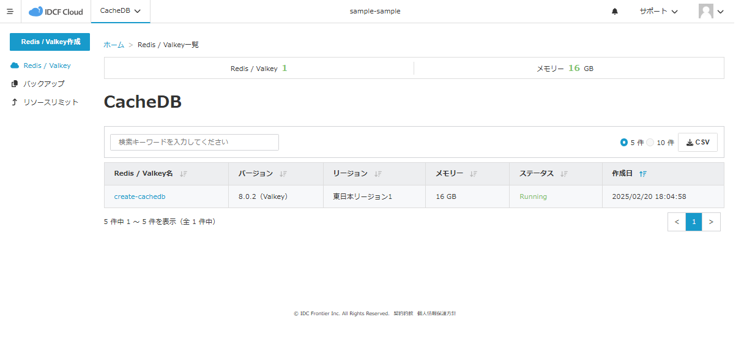This screenshot has width=744, height=355.
Task: Open the hamburger navigation menu
Action: (10, 11)
